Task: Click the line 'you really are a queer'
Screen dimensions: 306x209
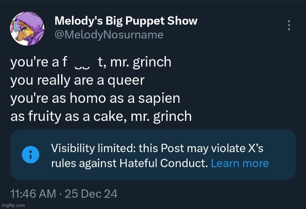Action: (77, 80)
